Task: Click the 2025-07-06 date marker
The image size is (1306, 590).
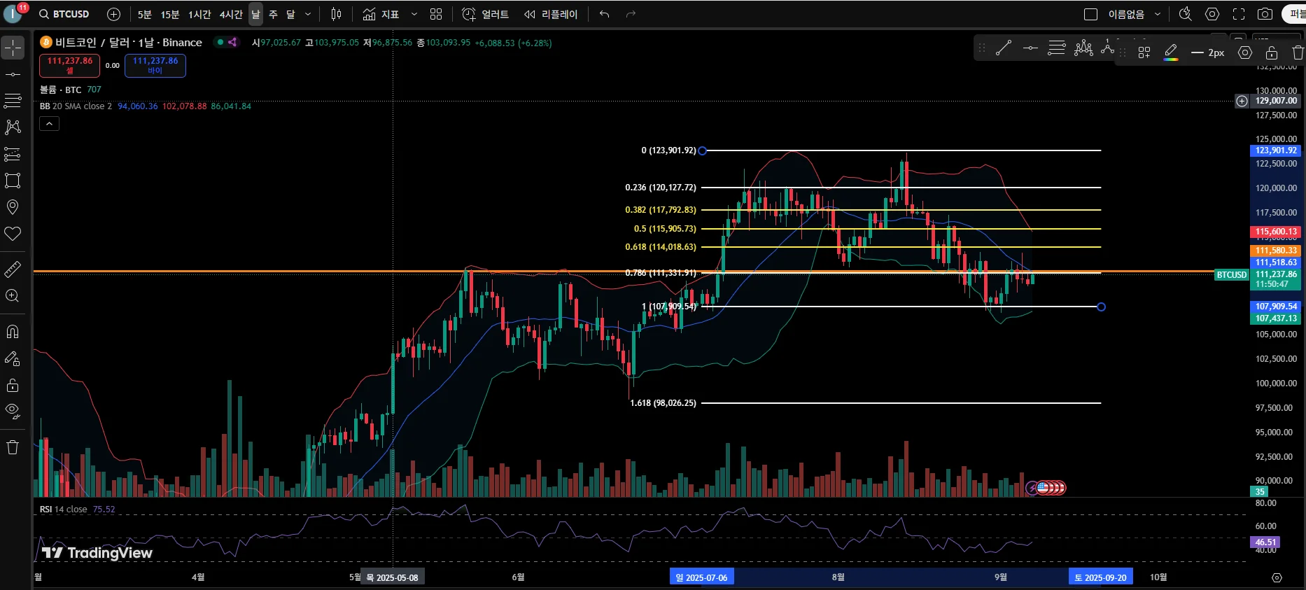Action: [x=702, y=577]
